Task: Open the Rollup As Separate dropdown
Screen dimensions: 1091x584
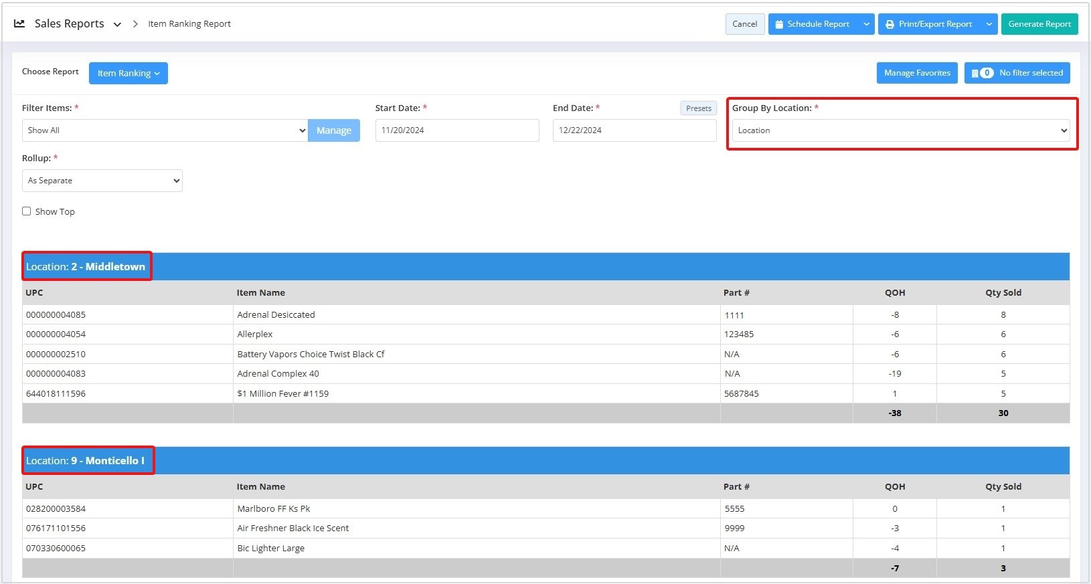Action: tap(102, 181)
